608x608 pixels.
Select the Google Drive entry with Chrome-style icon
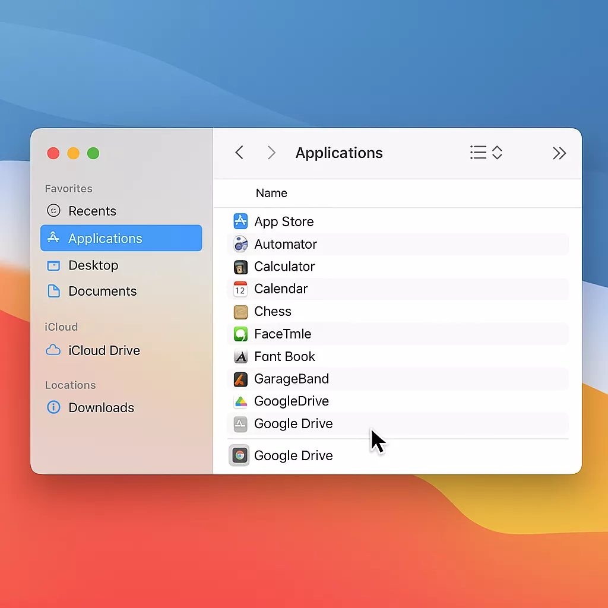click(x=240, y=455)
